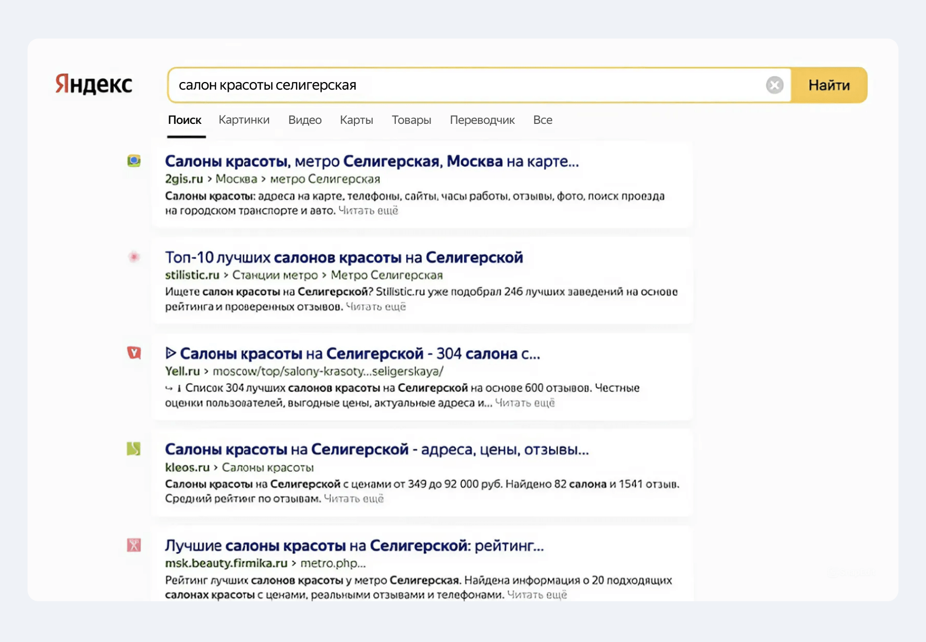The width and height of the screenshot is (926, 642).
Task: Click the metro.php breadcrumb link
Action: pos(333,563)
